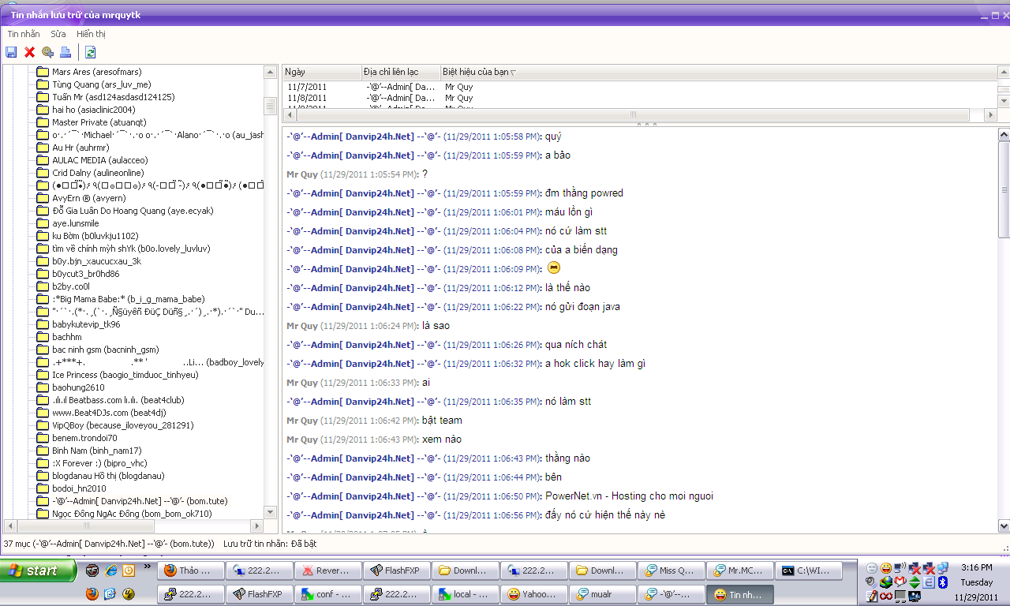Select bac ninh gsm (bacninh_gsm) contact
Image resolution: width=1010 pixels, height=606 pixels.
click(x=105, y=350)
